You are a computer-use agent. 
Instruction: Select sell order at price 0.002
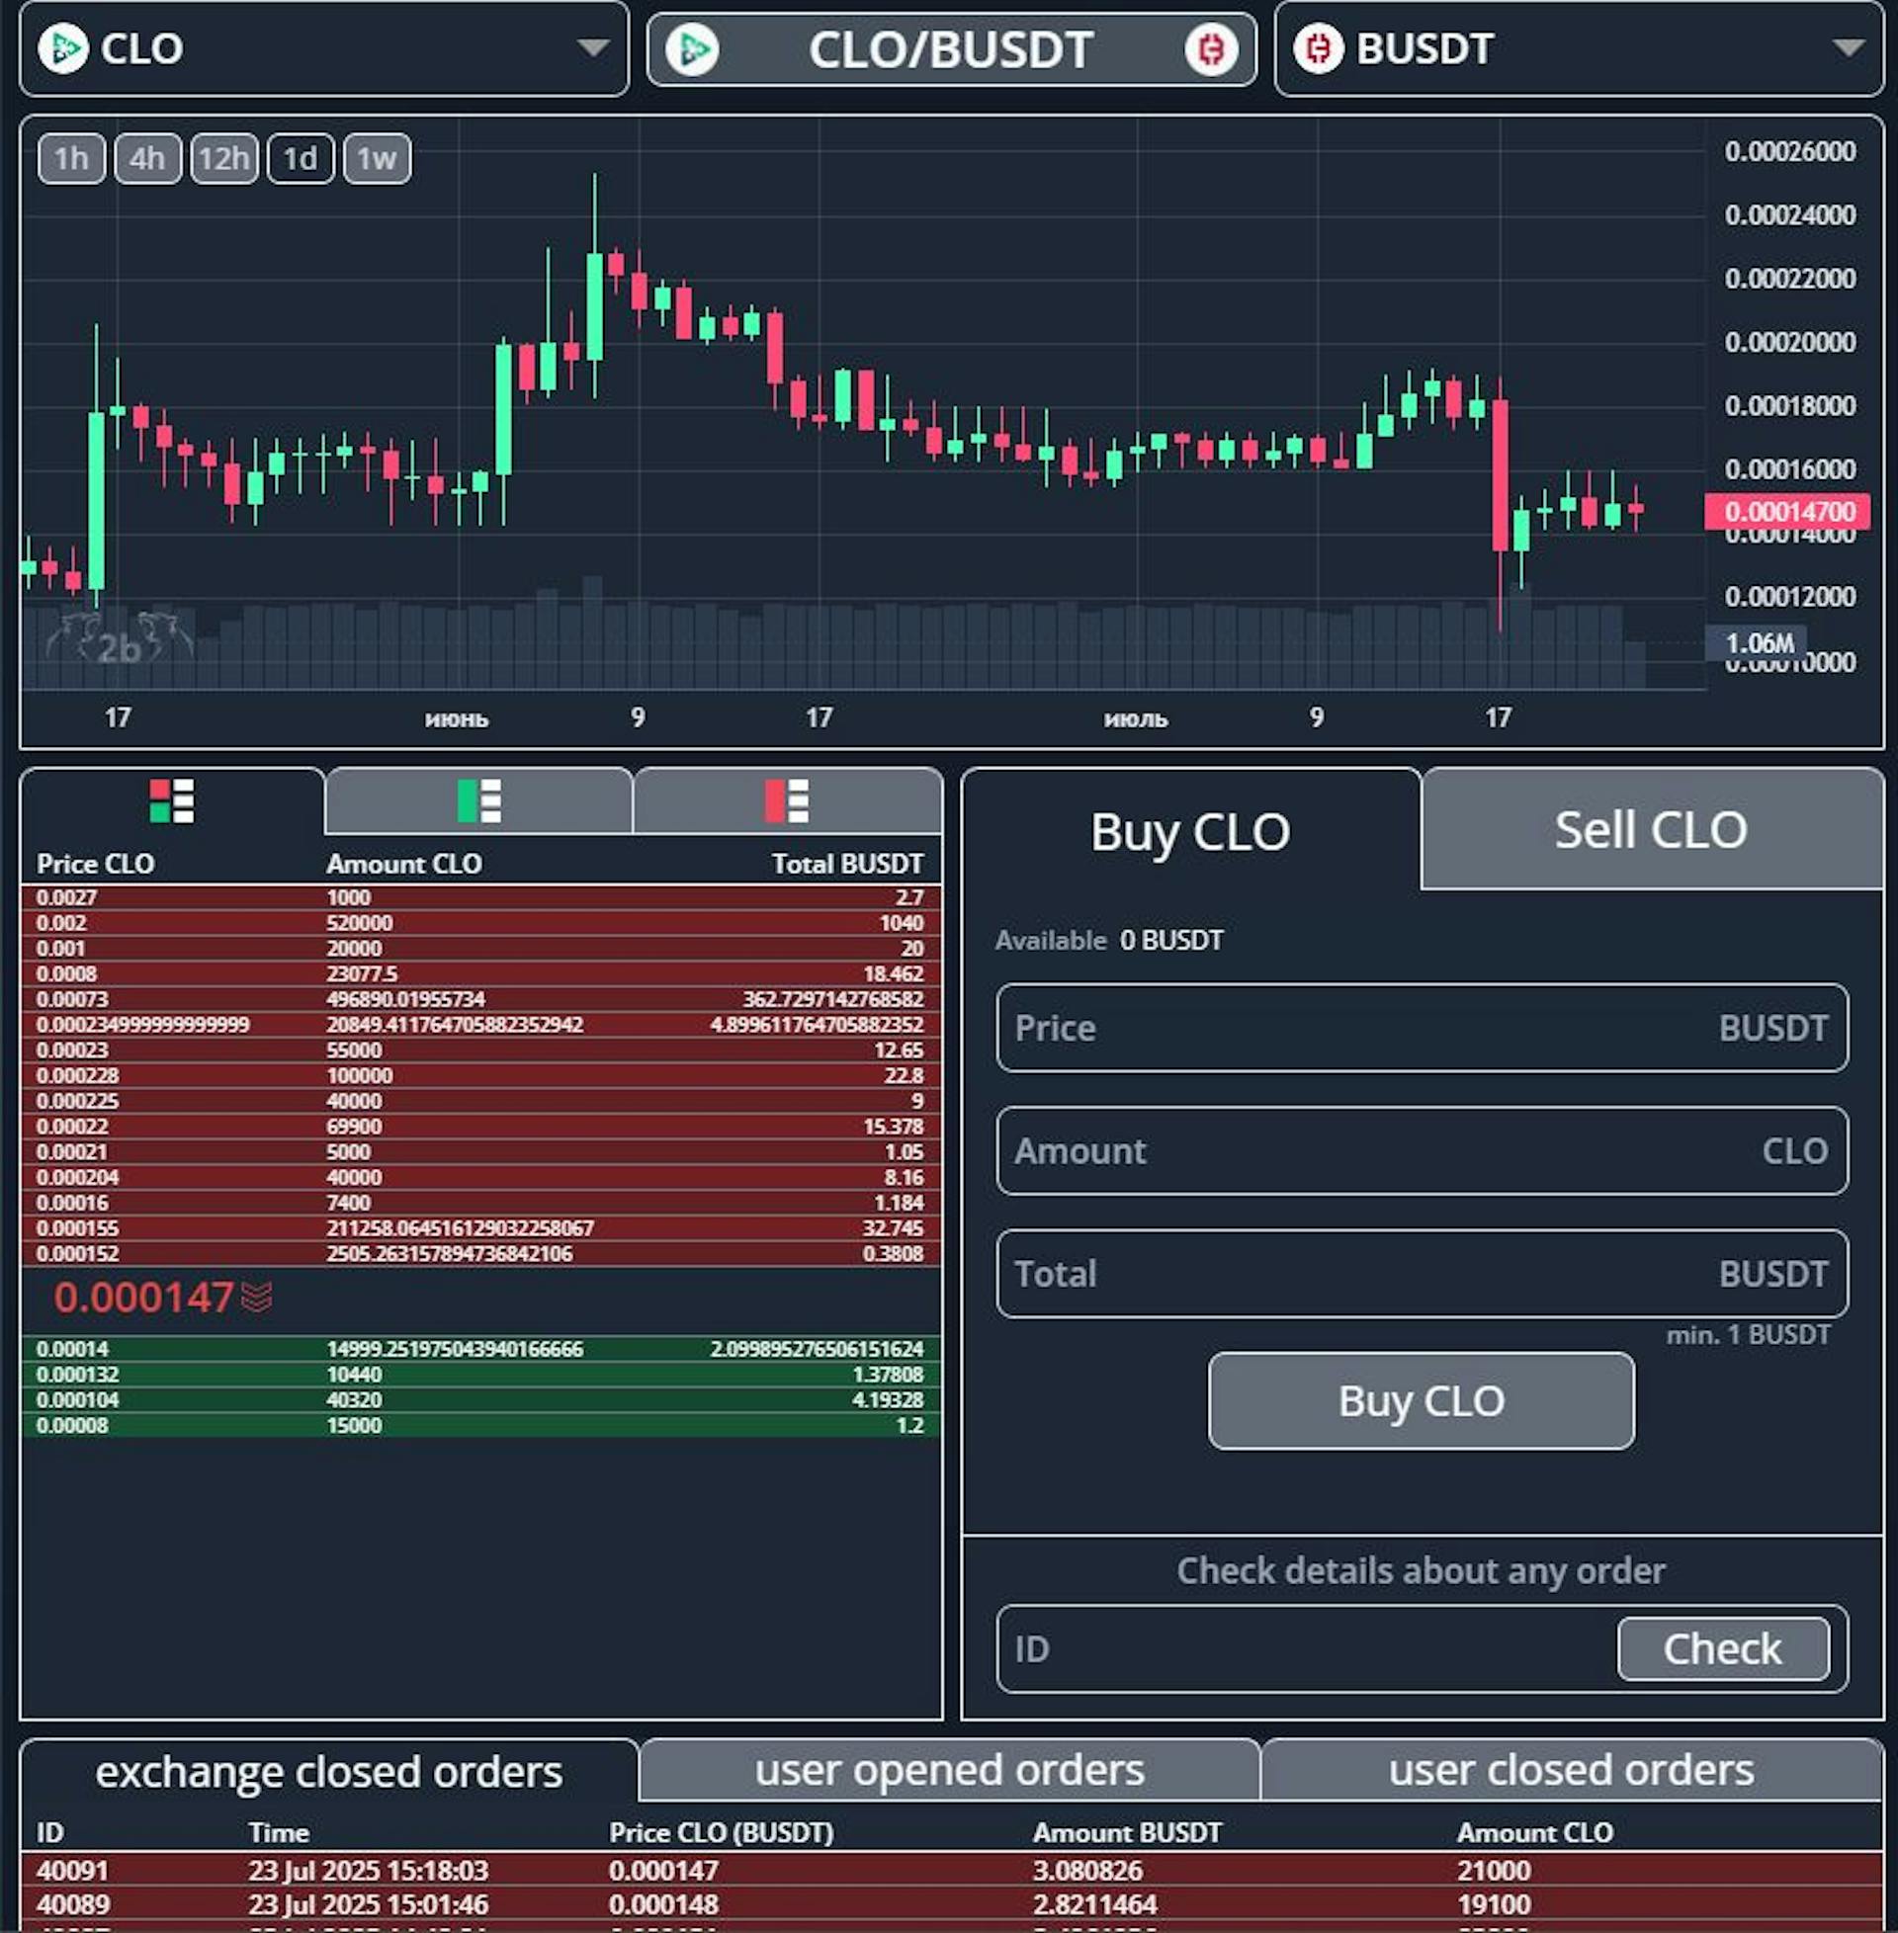pos(480,923)
